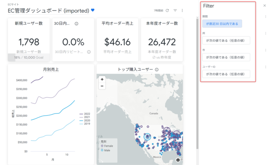Zoom out on the map
269x165 pixels.
click(102, 86)
